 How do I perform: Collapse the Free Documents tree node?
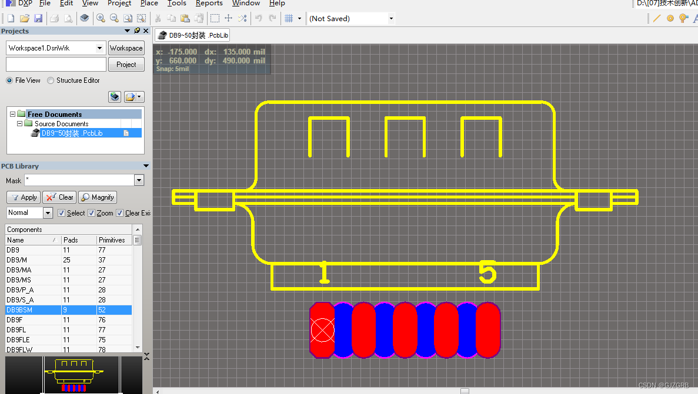click(x=12, y=115)
